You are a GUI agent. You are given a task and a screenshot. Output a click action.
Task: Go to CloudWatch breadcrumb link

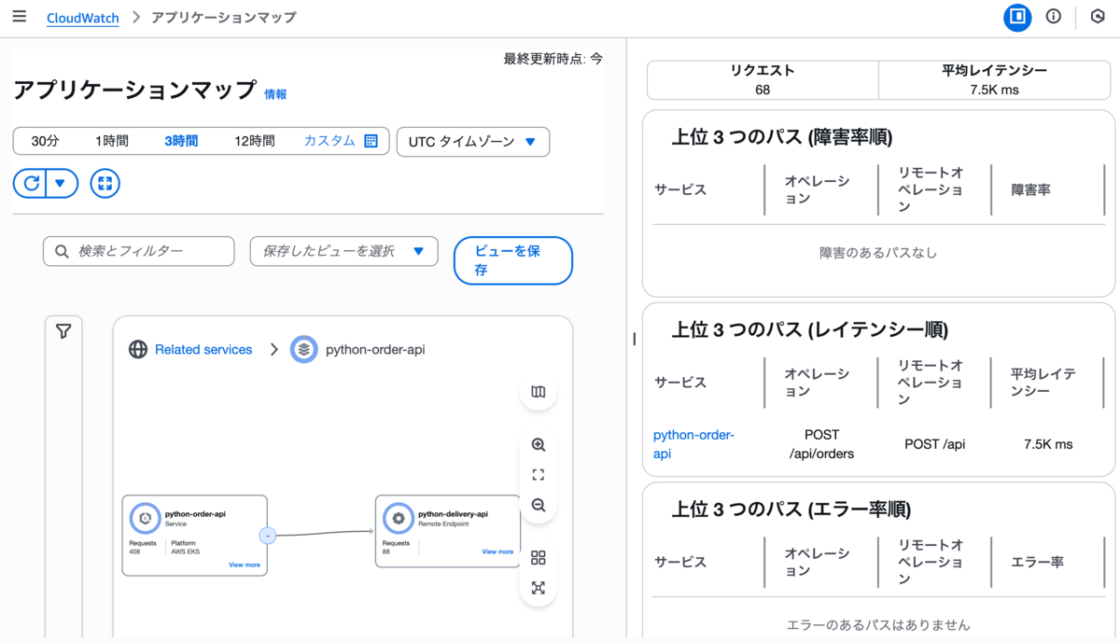[83, 17]
